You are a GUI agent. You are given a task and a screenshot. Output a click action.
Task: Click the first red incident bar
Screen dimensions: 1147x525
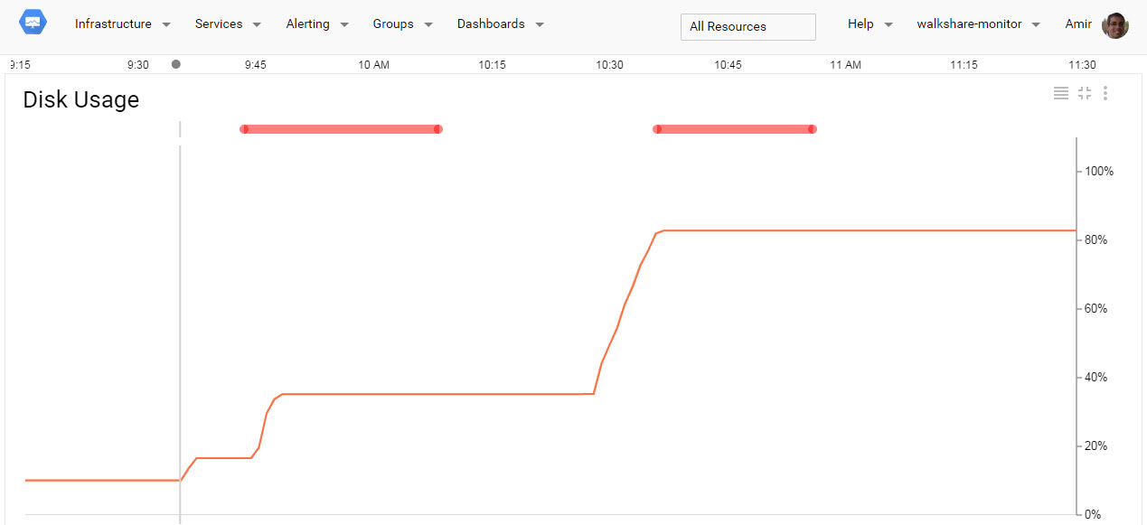coord(341,129)
